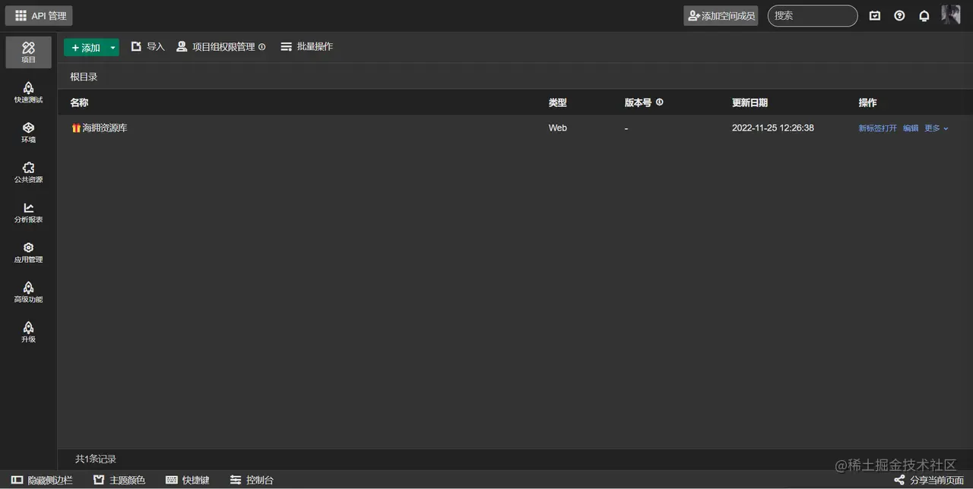Image resolution: width=973 pixels, height=489 pixels.
Task: Open 快捷键 in the bottom bar
Action: 187,480
